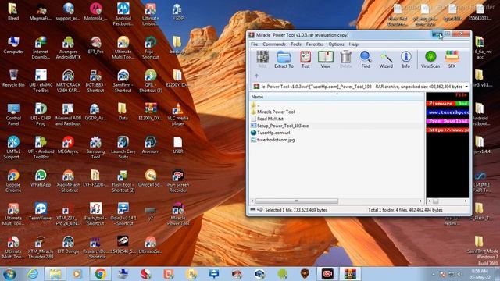Click the SFX toolbar icon
The width and height of the screenshot is (500, 281).
(452, 59)
